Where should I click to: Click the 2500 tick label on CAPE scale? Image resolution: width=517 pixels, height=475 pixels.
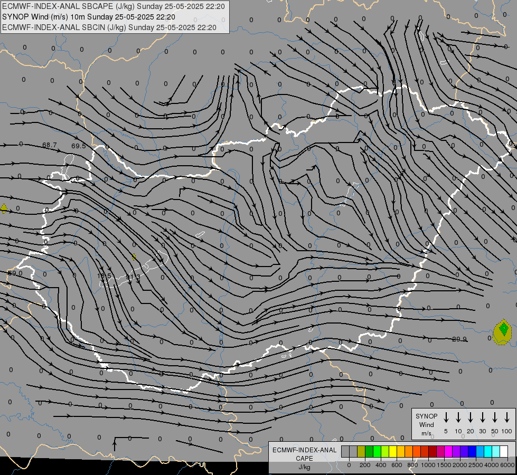click(x=476, y=465)
